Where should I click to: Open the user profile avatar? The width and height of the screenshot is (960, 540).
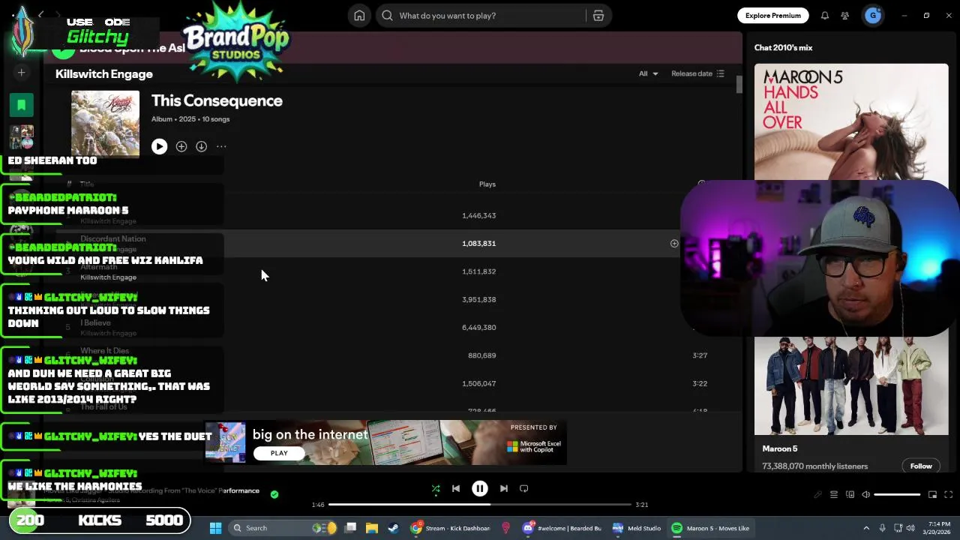873,15
